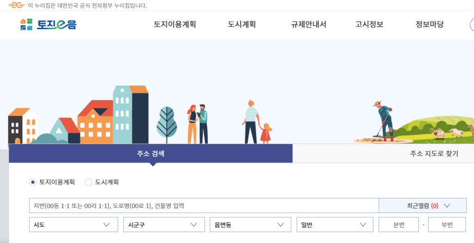This screenshot has height=243, width=474.
Task: Select the 토지이용계획 radio button
Action: tap(33, 182)
